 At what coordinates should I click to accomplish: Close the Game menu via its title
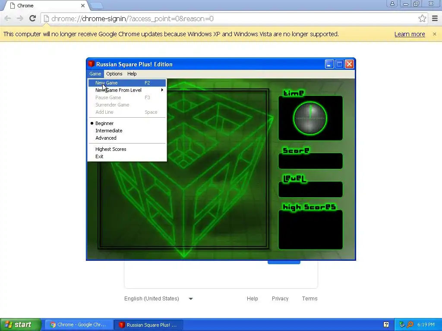95,74
